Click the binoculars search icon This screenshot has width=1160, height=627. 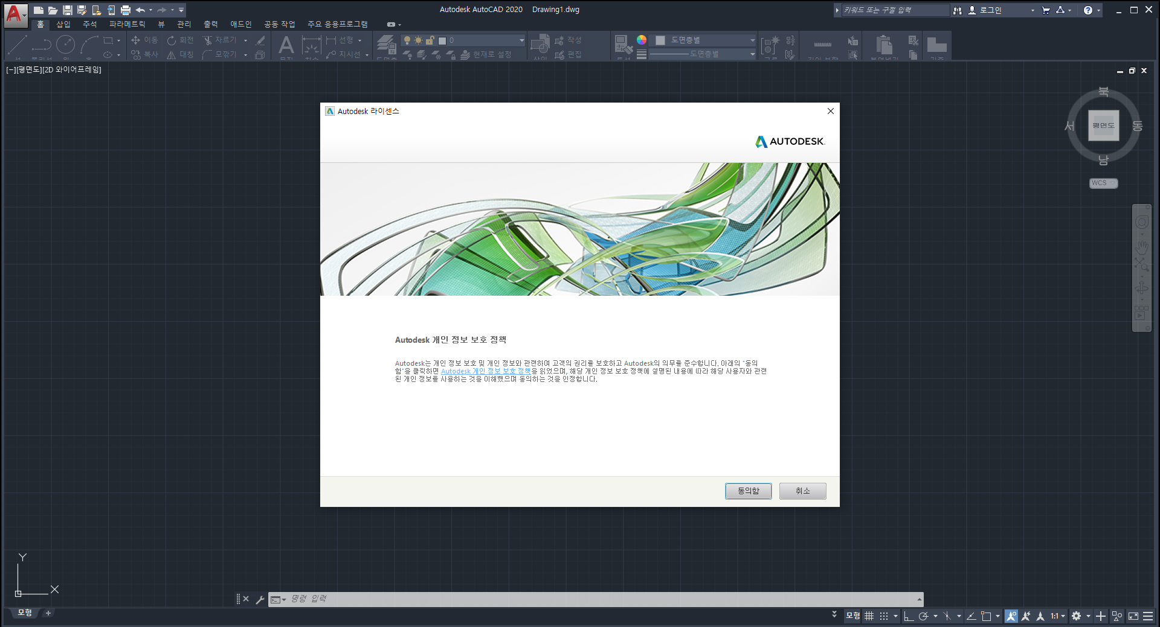pyautogui.click(x=958, y=10)
